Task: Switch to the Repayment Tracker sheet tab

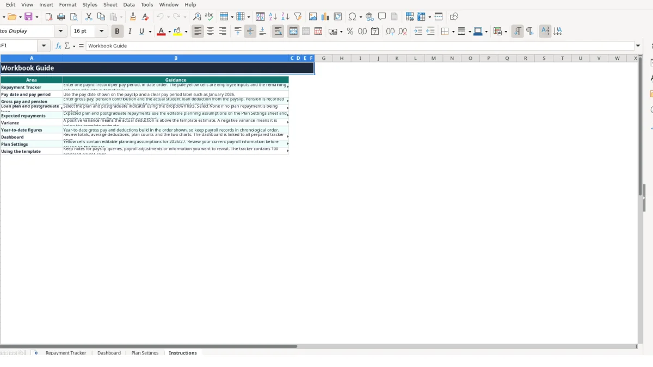Action: coord(66,353)
